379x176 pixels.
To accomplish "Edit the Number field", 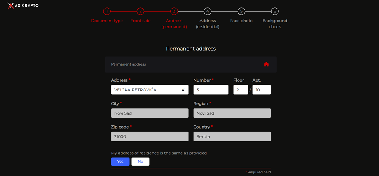I will click(211, 90).
